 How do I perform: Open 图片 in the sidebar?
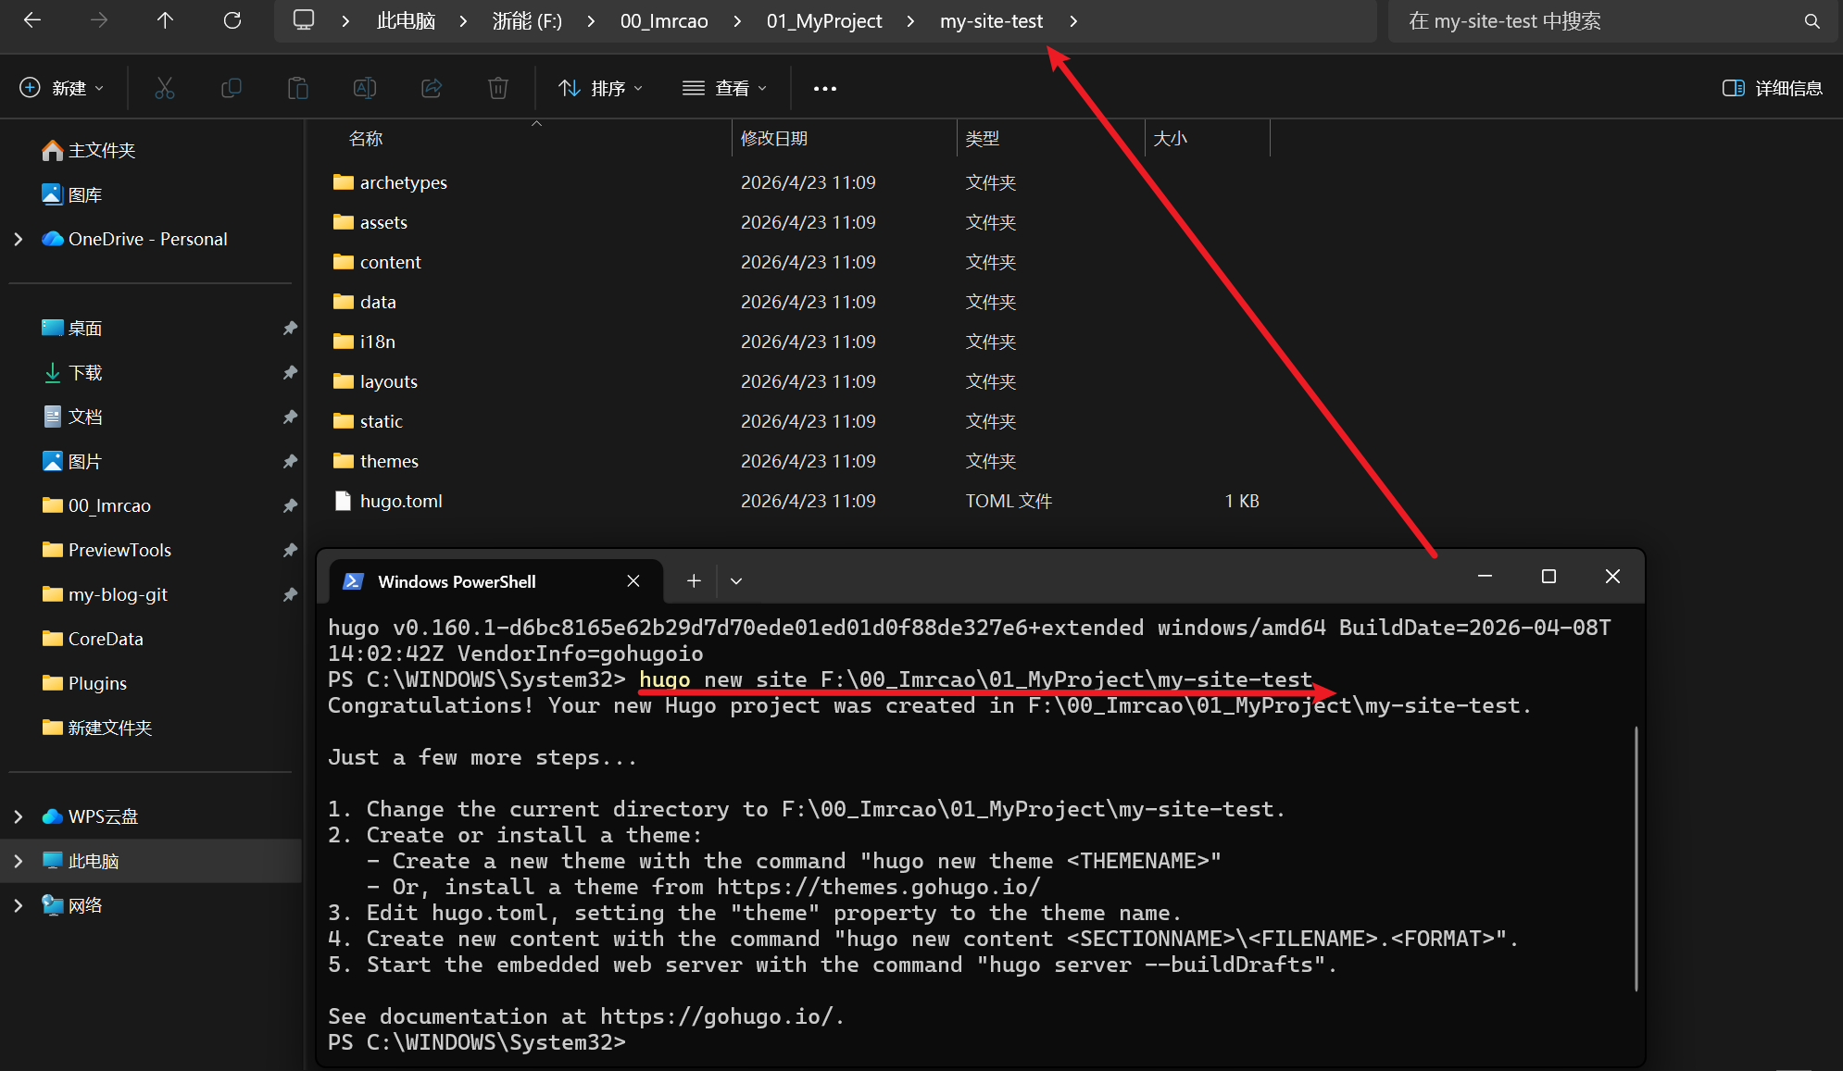pos(84,461)
